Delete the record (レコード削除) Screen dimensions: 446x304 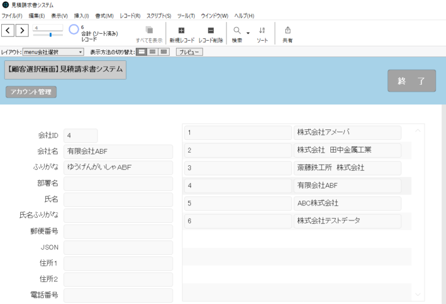pos(211,34)
